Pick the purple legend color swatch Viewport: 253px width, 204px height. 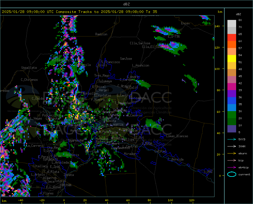(232, 94)
